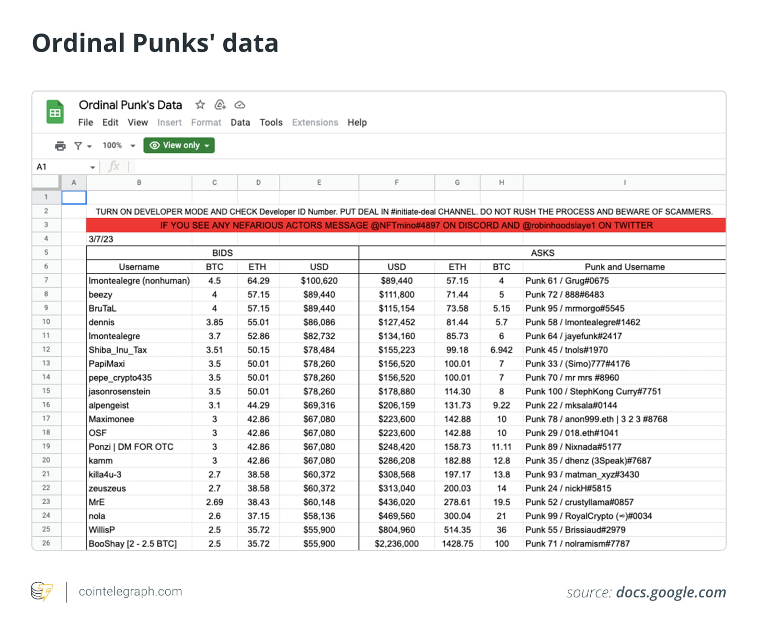758x634 pixels.
Task: Click the beezy username cell
Action: (x=139, y=295)
